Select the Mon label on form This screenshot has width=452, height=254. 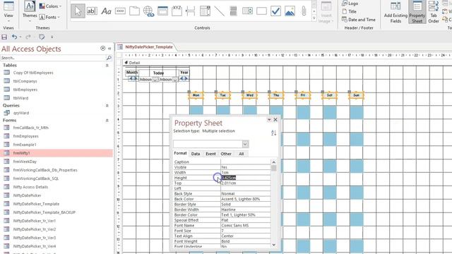(x=196, y=95)
